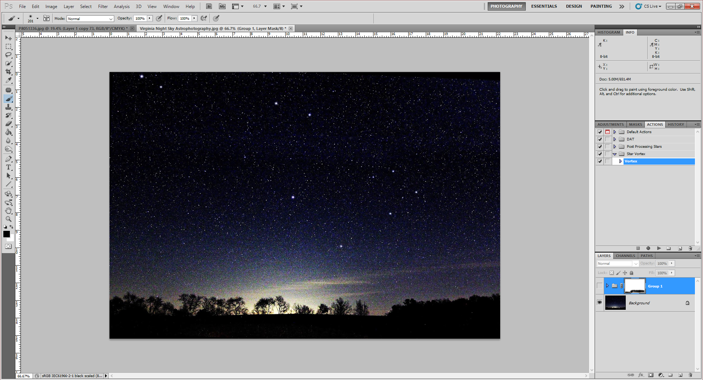
Task: Select the Pen tool
Action: [8, 159]
